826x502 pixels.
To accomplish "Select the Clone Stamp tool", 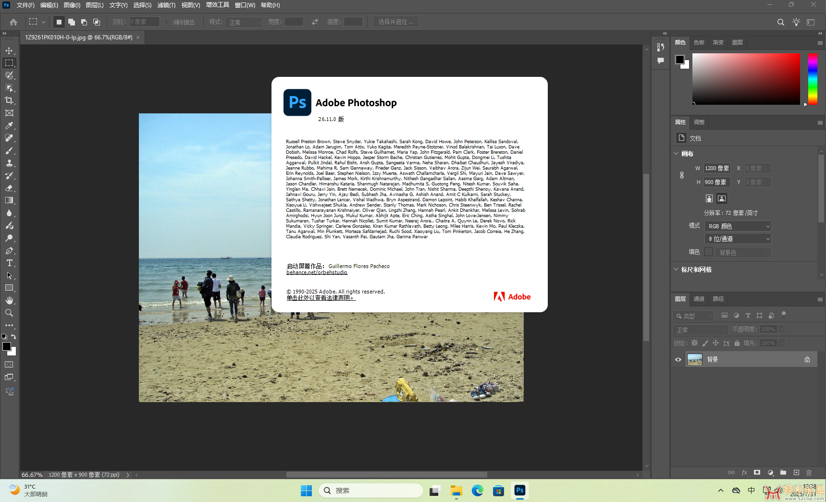I will click(x=9, y=163).
